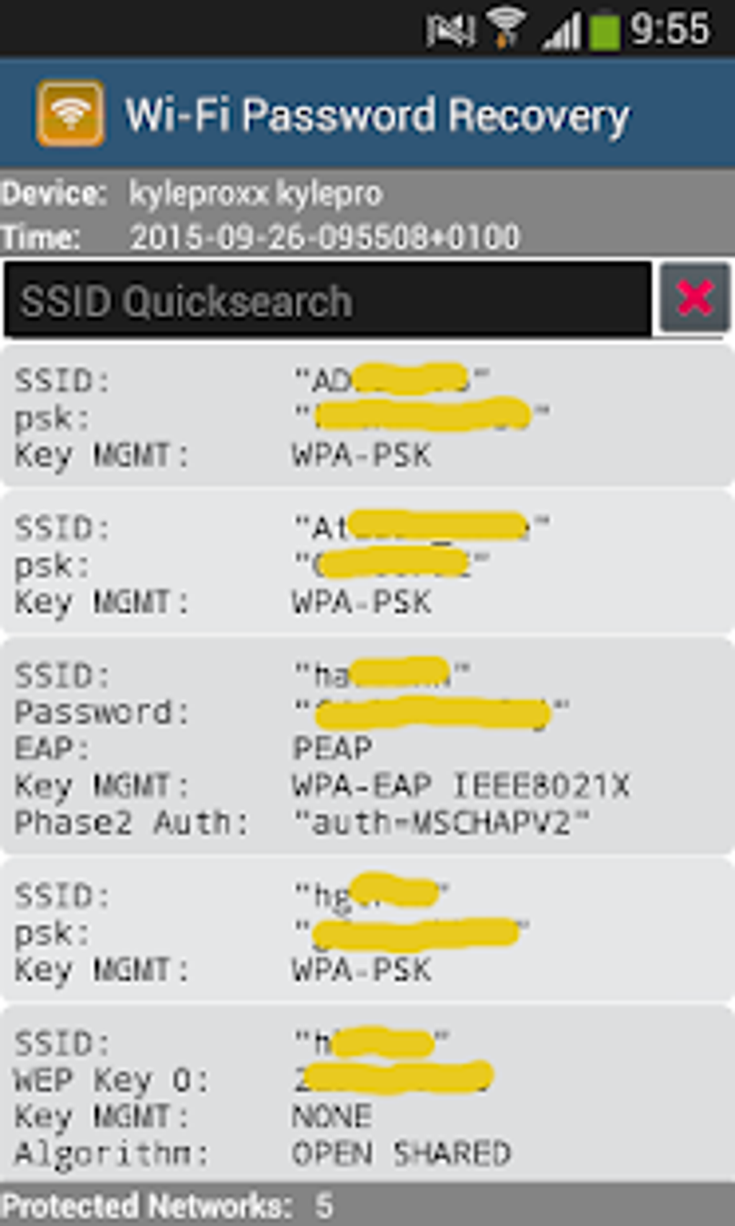The width and height of the screenshot is (735, 1226).
Task: Tap the Wi-Fi signal status icon
Action: coord(506,29)
